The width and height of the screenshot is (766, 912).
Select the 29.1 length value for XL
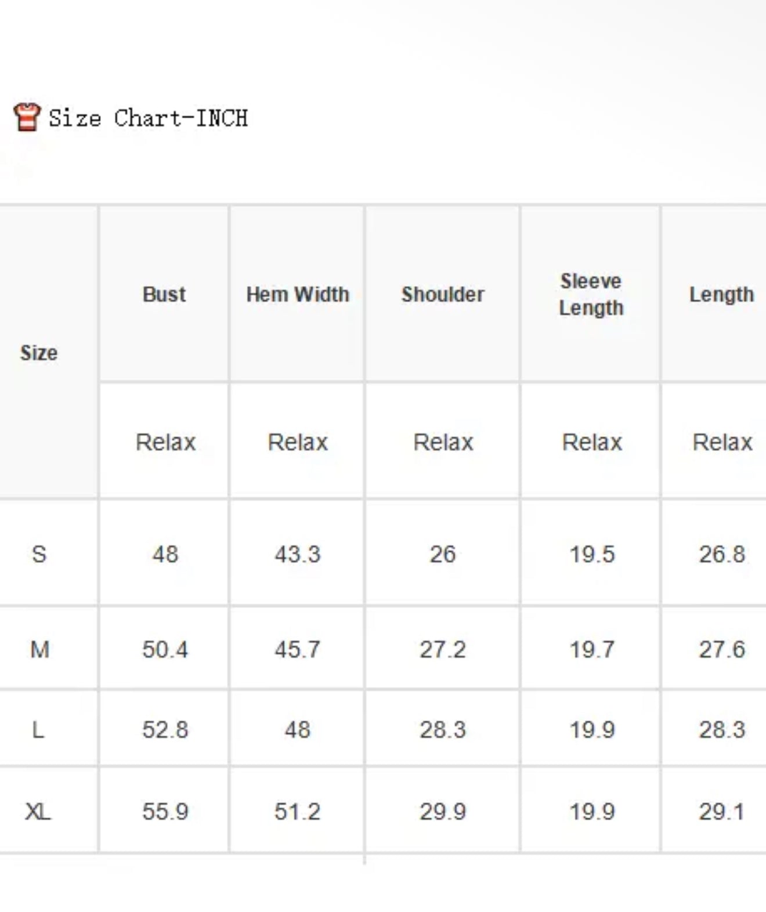point(721,811)
